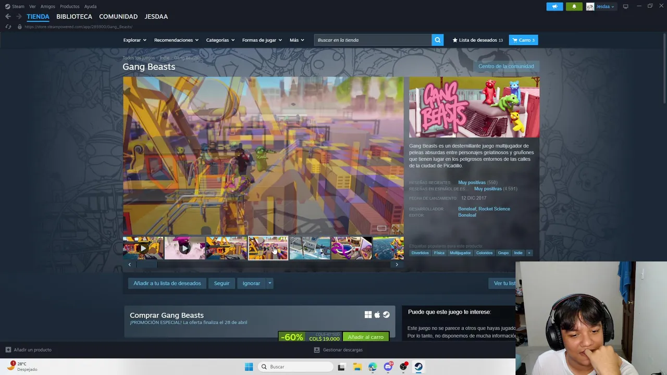667x375 pixels.
Task: Switch to the COMUNIDAD tab
Action: (x=118, y=17)
